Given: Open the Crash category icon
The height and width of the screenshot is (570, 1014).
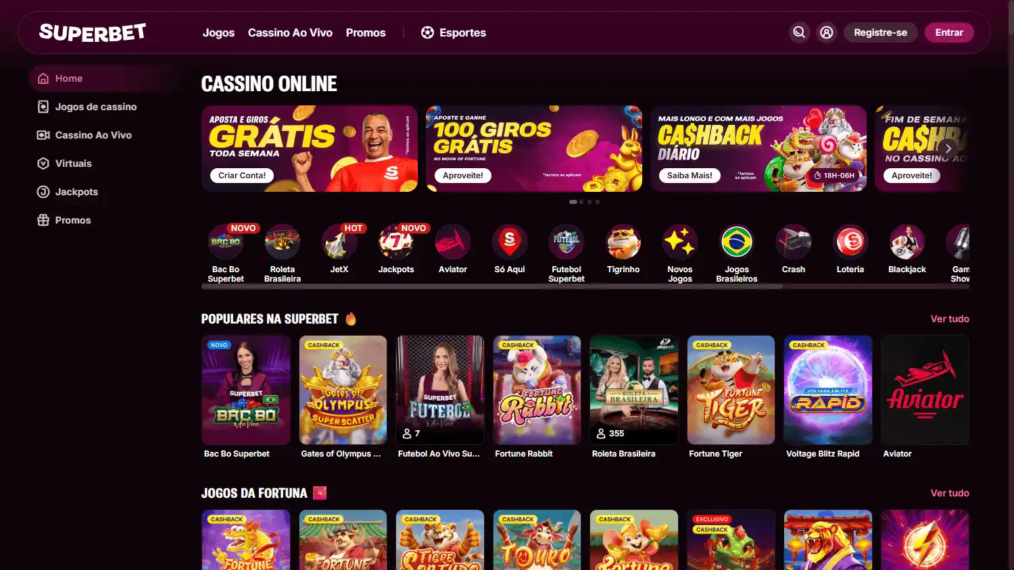Looking at the screenshot, I should coord(794,242).
